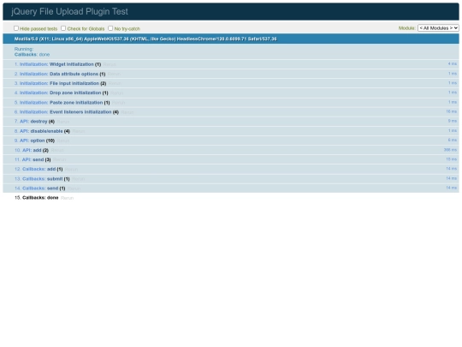This screenshot has width=462, height=347.
Task: Rerun the API disable/enable test
Action: pyautogui.click(x=79, y=131)
